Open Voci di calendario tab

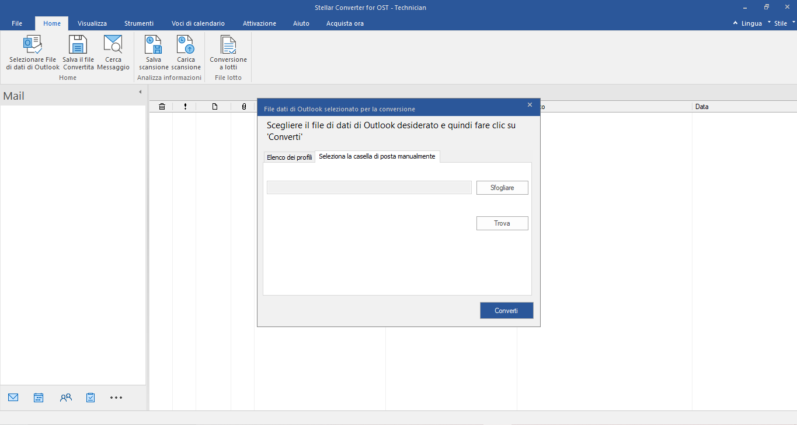[198, 23]
